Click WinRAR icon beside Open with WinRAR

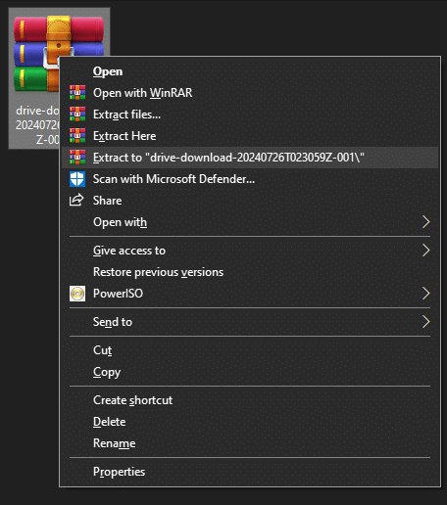coord(77,93)
